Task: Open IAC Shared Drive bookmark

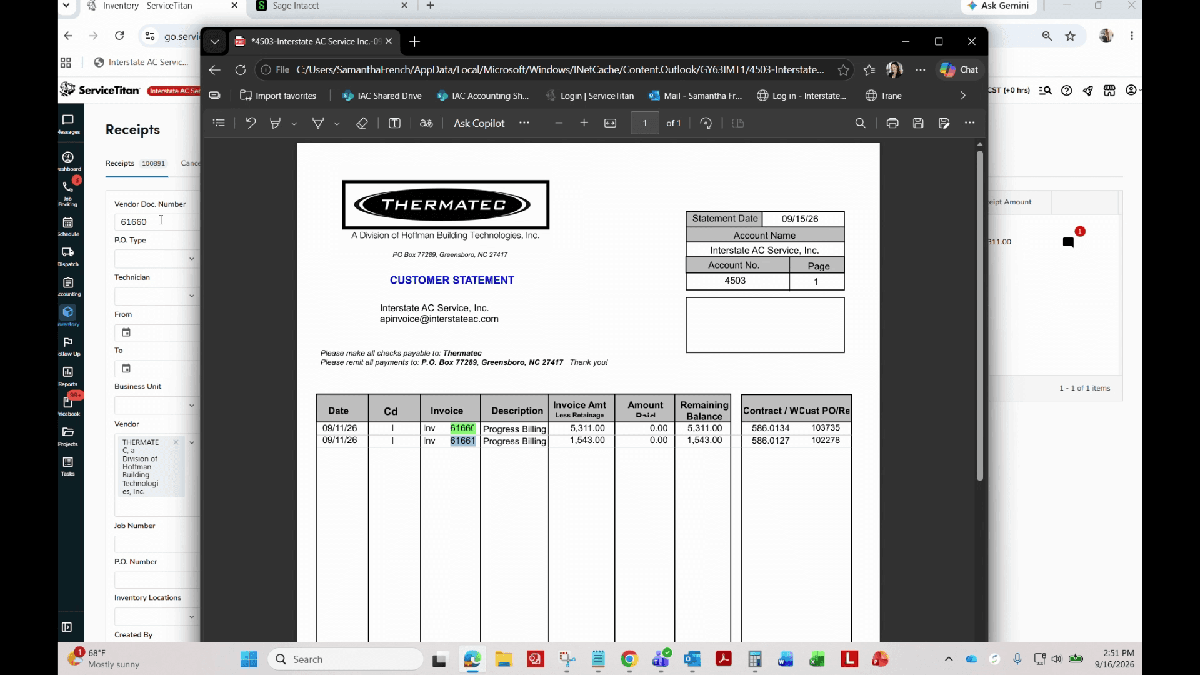Action: click(382, 96)
